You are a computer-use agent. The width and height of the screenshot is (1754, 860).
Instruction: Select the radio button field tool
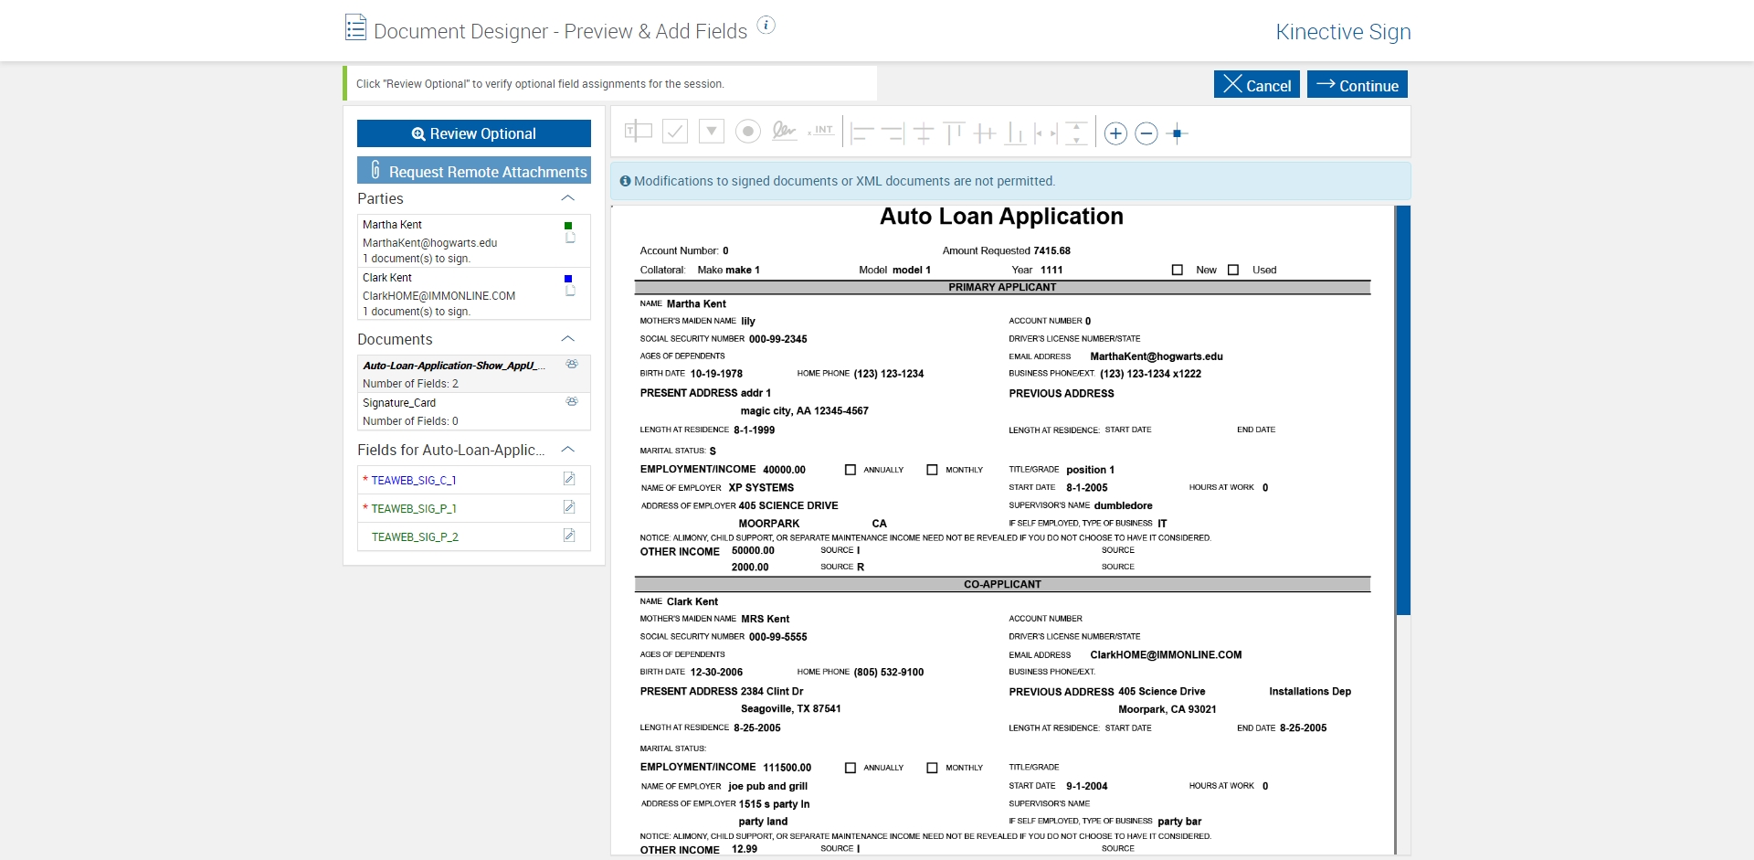[748, 132]
